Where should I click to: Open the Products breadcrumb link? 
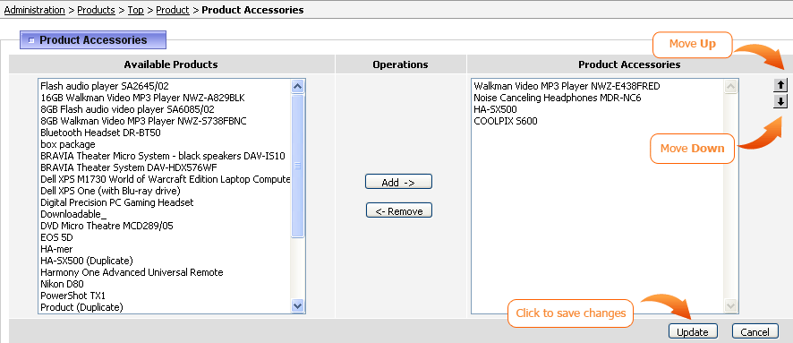click(x=96, y=10)
